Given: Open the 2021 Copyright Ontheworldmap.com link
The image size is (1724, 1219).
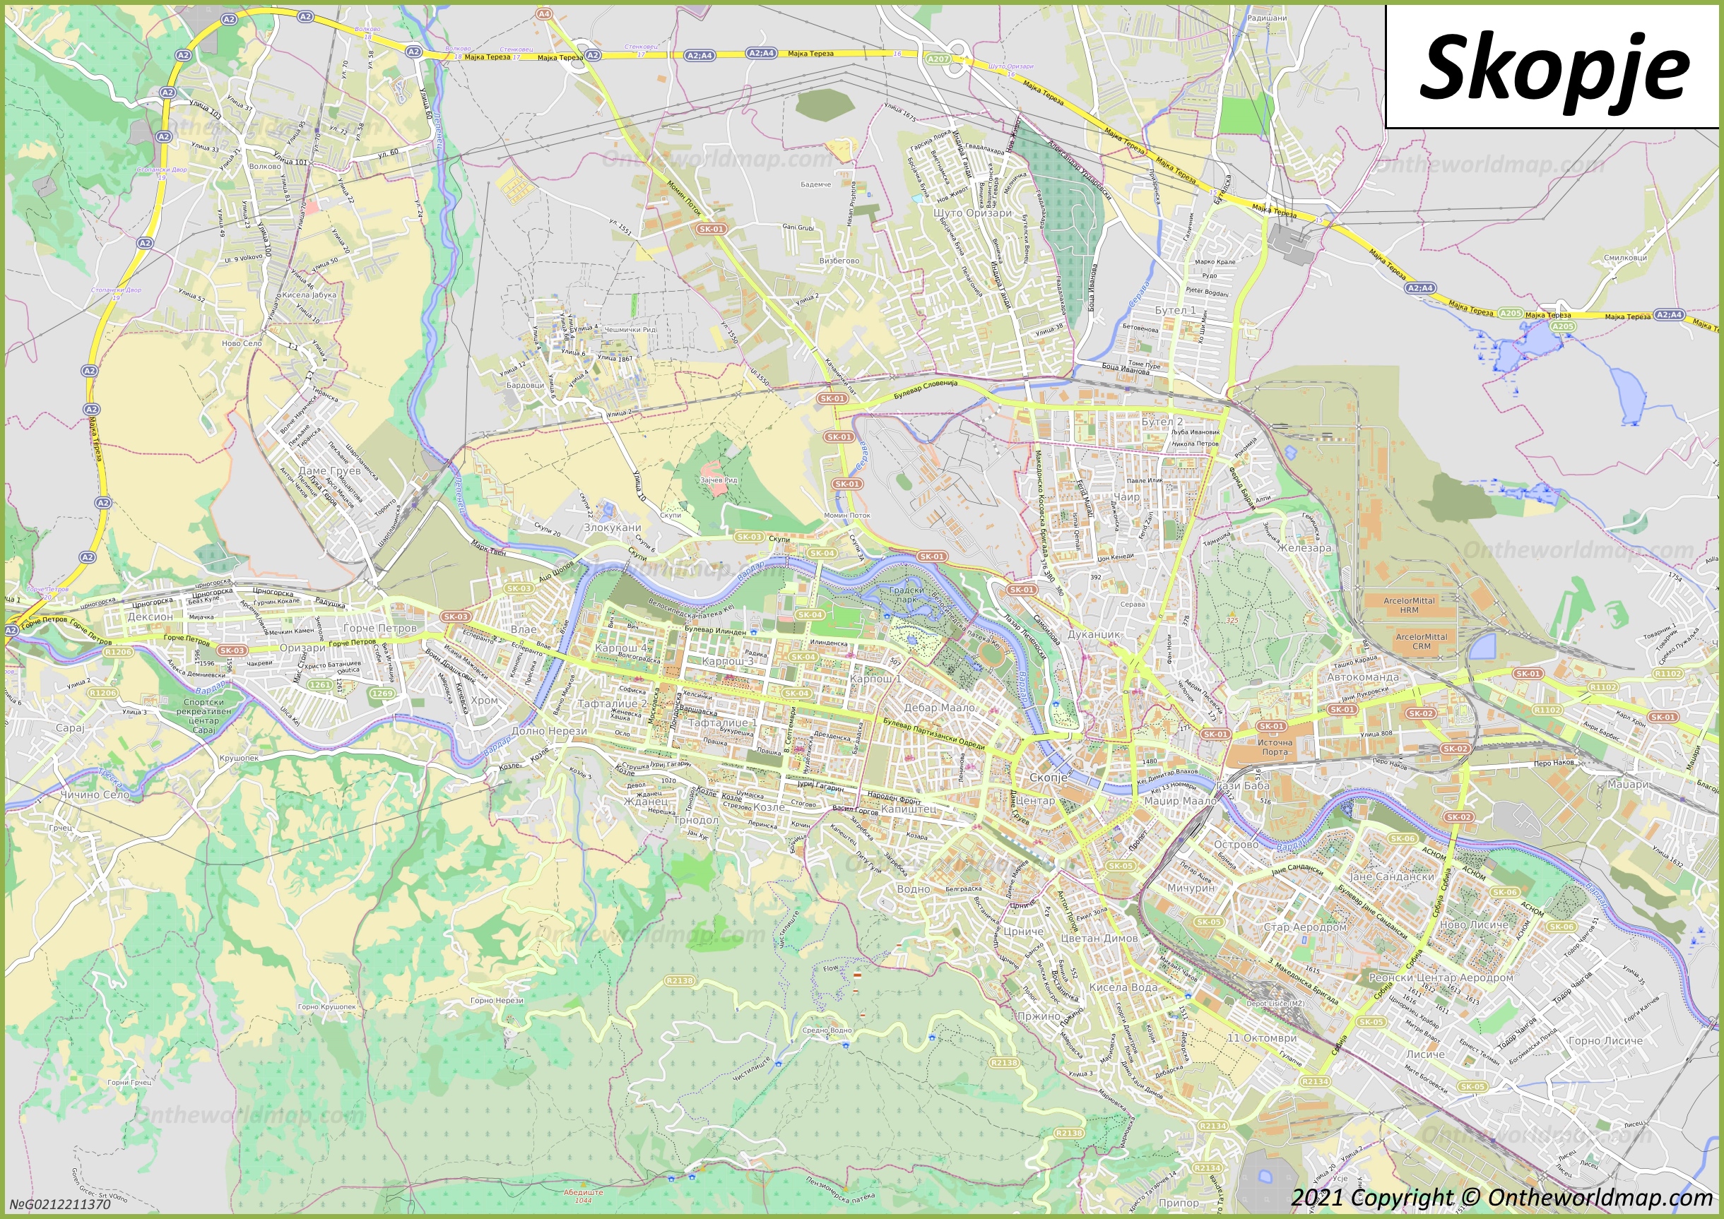Looking at the screenshot, I should [1501, 1196].
